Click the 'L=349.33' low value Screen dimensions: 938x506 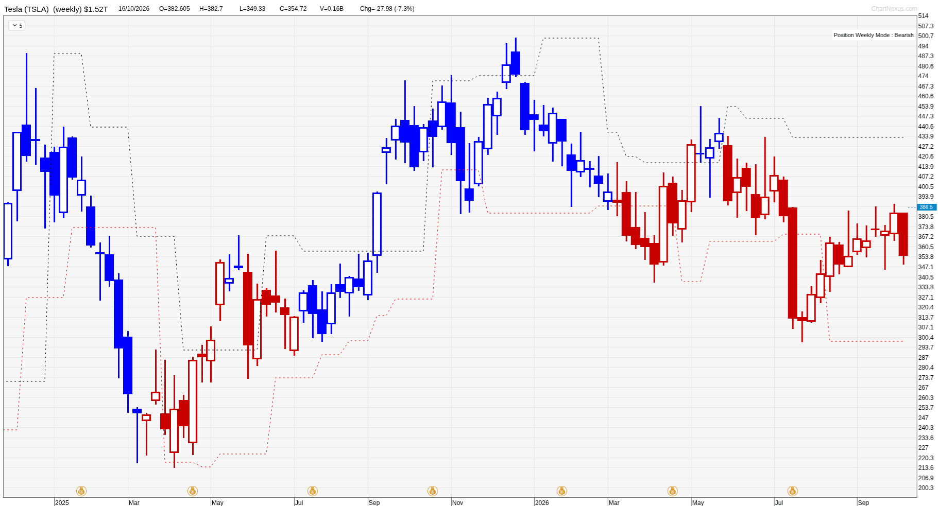[x=252, y=9]
